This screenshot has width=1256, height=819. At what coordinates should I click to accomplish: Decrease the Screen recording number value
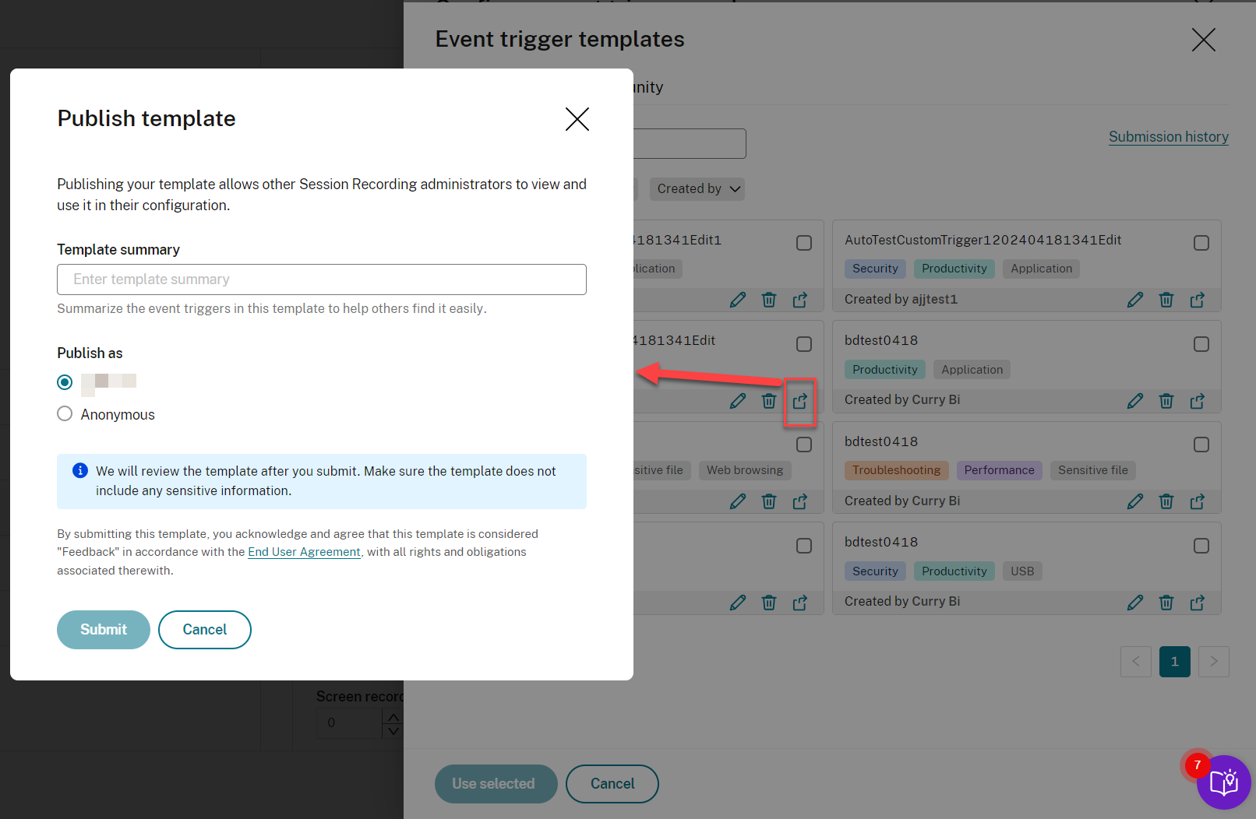coord(393,730)
